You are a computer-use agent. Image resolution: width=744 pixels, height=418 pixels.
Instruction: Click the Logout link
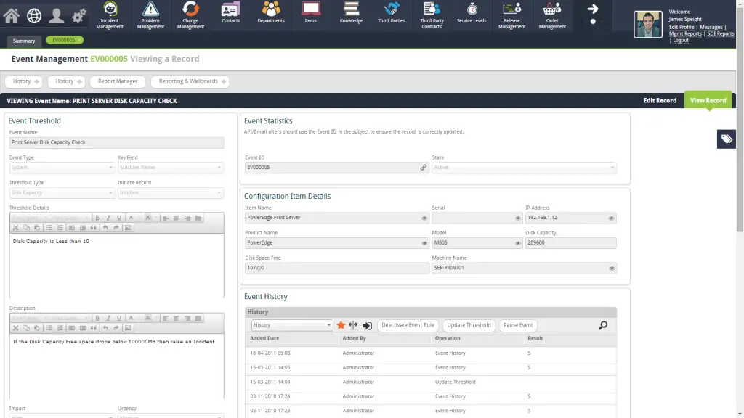(680, 41)
